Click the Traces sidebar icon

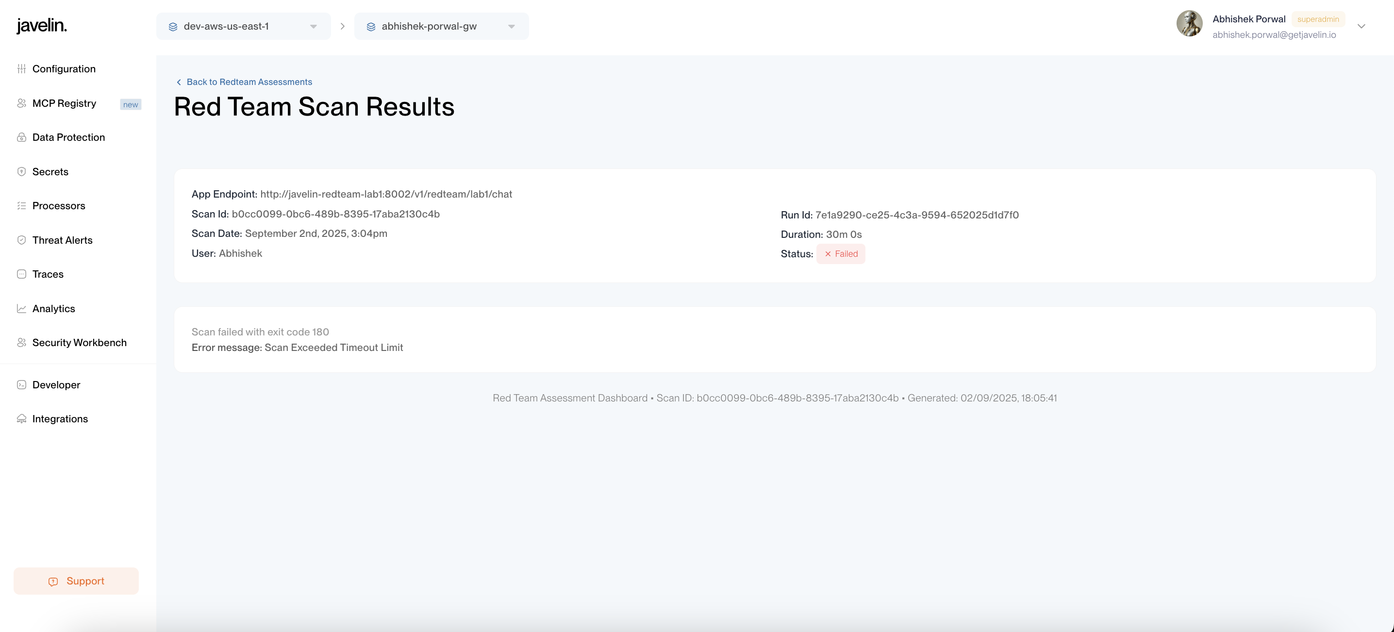point(22,274)
